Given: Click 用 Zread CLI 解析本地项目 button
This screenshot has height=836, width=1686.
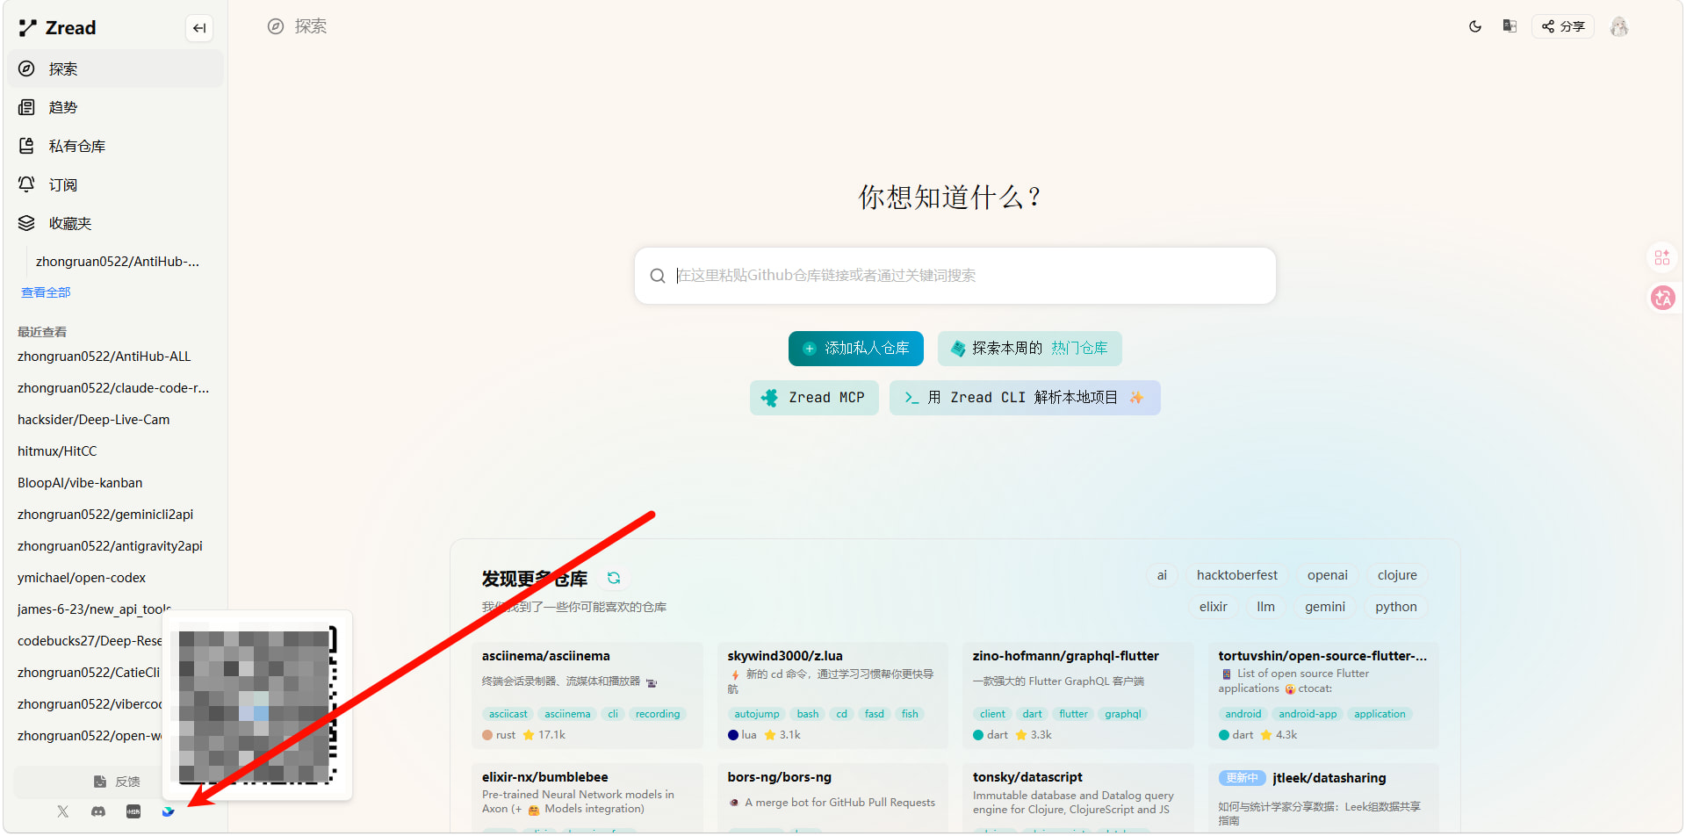Looking at the screenshot, I should pos(1025,398).
